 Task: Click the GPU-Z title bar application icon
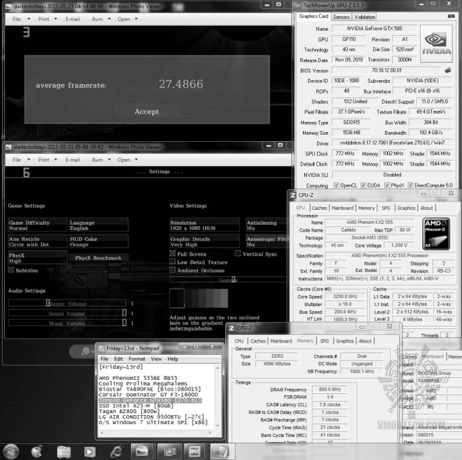click(x=298, y=5)
